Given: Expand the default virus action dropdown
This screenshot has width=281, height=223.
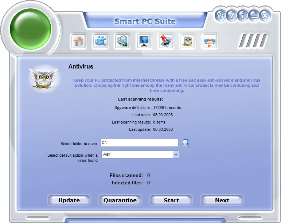Looking at the screenshot, I should 176,154.
